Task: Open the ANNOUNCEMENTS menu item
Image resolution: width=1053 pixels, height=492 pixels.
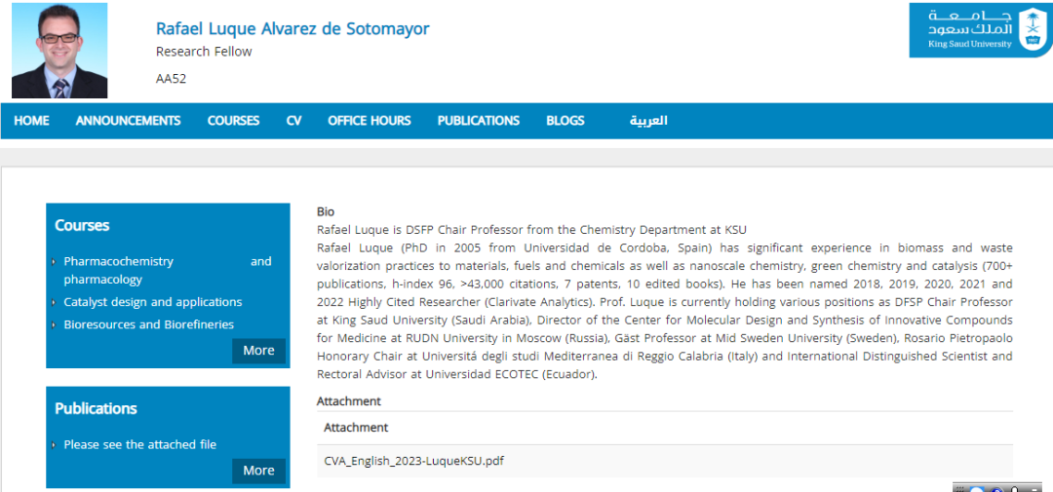Action: click(x=128, y=121)
